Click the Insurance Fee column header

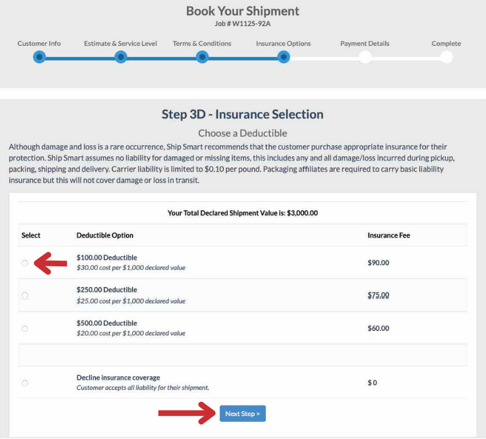[389, 236]
